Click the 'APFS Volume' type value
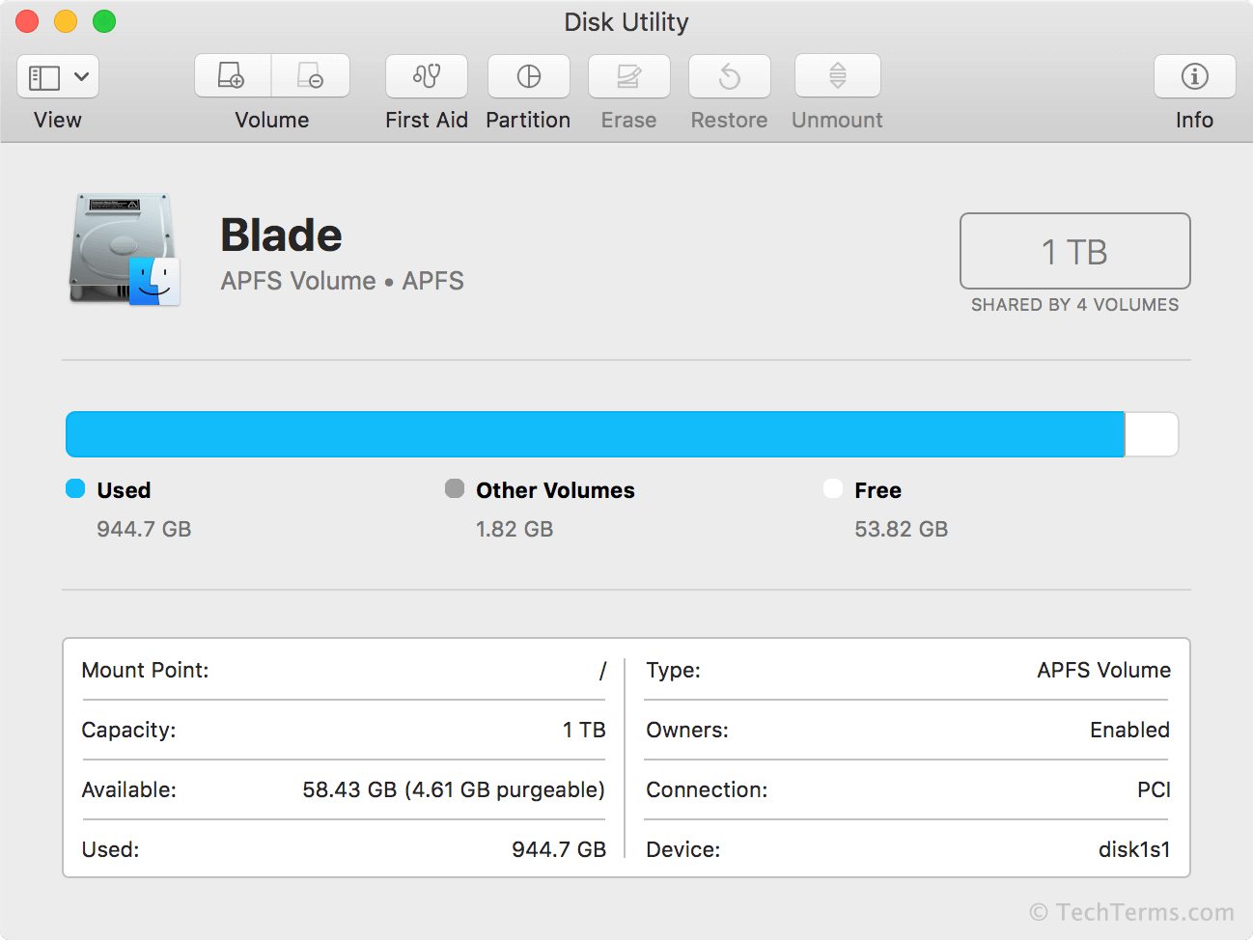Image resolution: width=1253 pixels, height=940 pixels. pos(1104,670)
